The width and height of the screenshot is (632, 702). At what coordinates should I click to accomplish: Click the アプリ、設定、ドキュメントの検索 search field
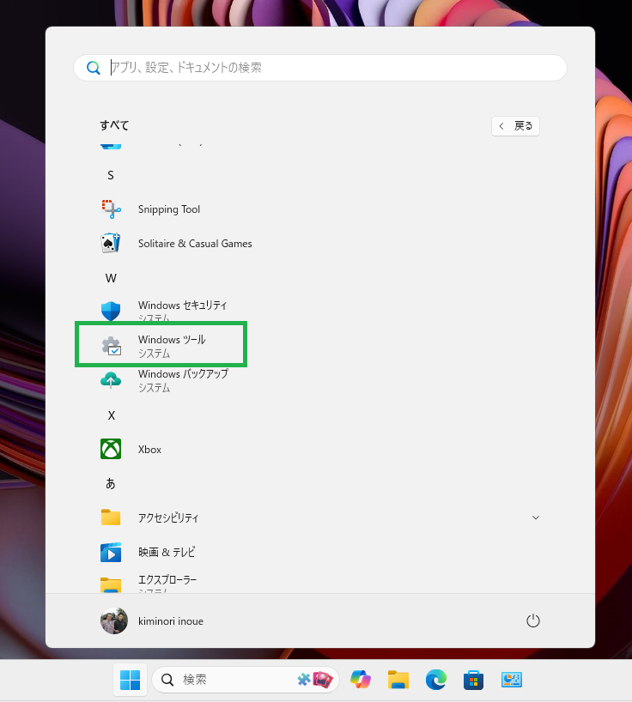coord(320,68)
